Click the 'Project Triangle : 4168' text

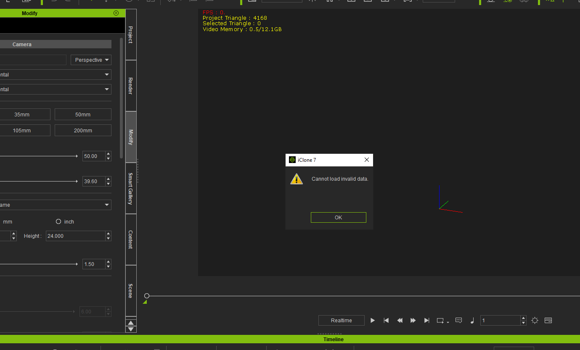point(235,18)
